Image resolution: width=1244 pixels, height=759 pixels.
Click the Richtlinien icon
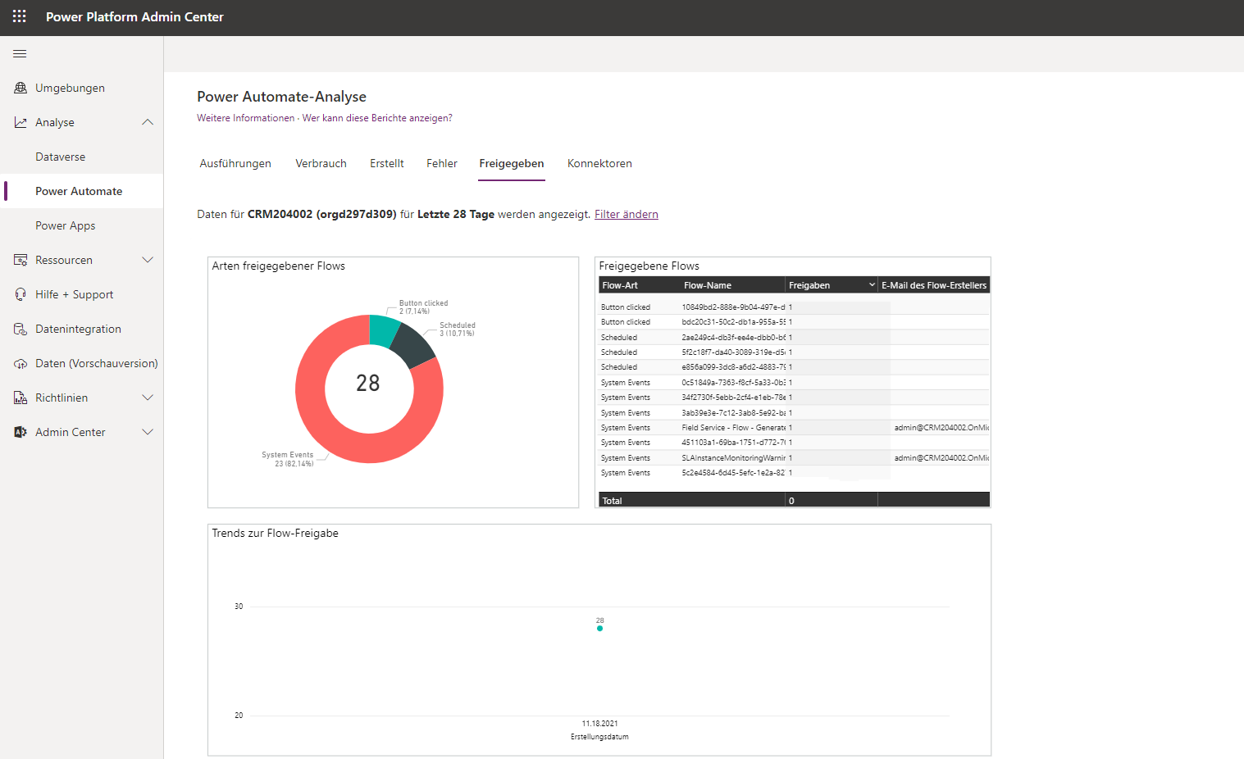[x=21, y=398]
